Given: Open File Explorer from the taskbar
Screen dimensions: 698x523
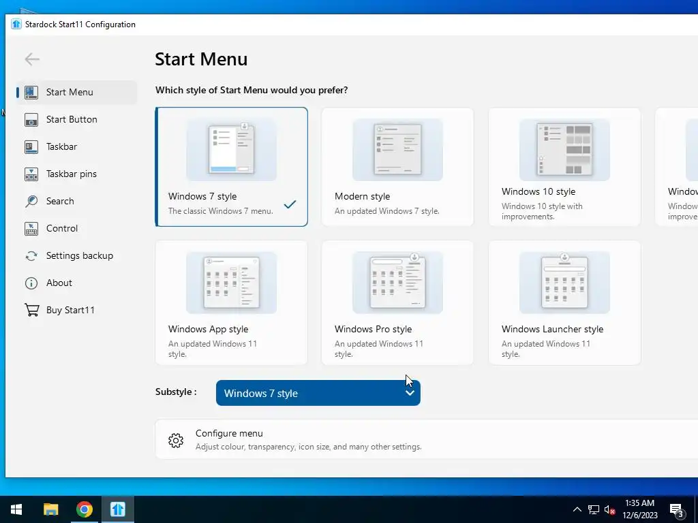Looking at the screenshot, I should (x=50, y=509).
